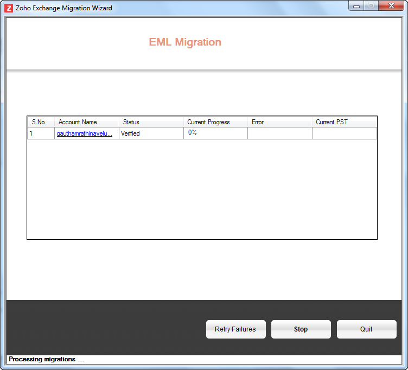Minimize the Migration Wizard window
Viewport: 408px width, 370px height.
coord(356,6)
